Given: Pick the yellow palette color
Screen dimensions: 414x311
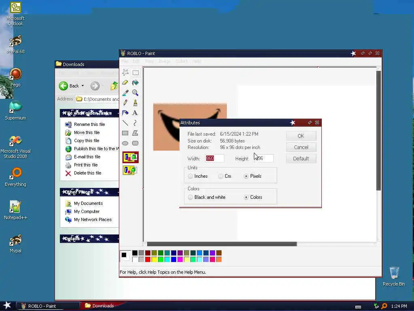Looking at the screenshot, I should tap(154, 260).
